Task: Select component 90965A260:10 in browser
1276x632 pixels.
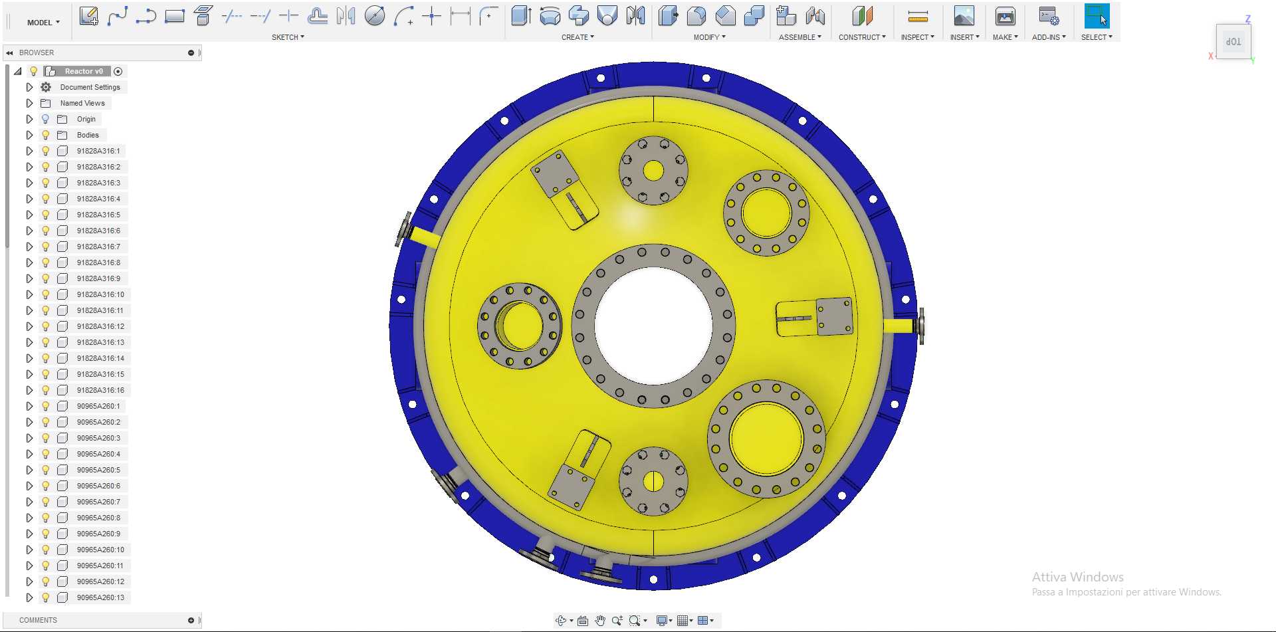Action: pos(100,550)
